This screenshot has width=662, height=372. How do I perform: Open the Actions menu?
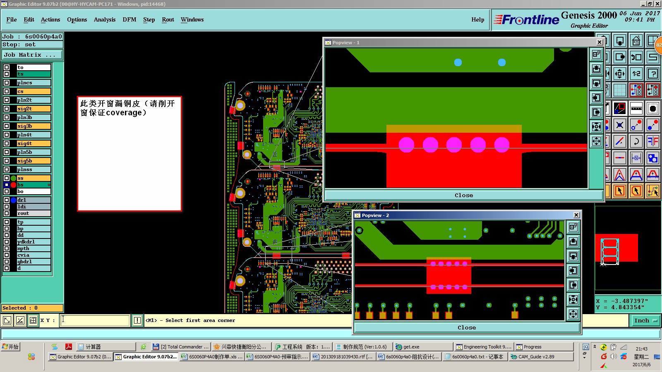[50, 19]
